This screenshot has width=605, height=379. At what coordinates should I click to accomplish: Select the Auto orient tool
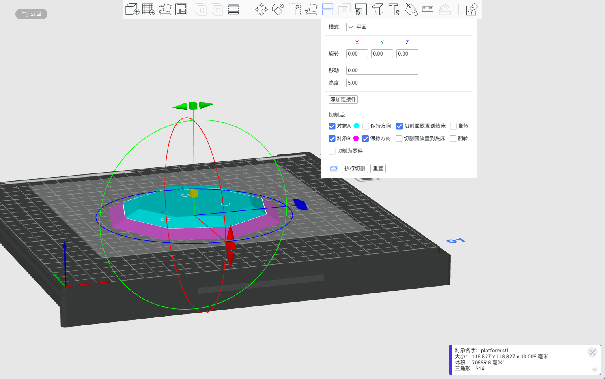[165, 9]
